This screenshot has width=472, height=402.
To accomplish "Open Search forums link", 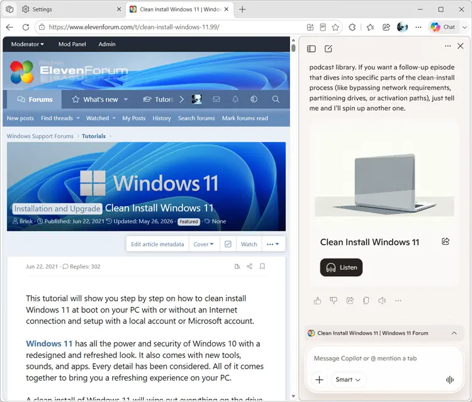I will (196, 118).
